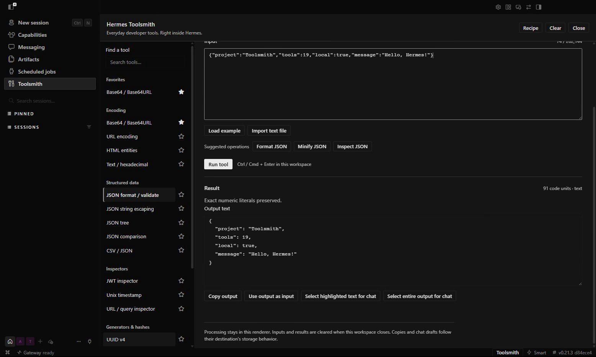Click the layout panels icon in top toolbar
The height and width of the screenshot is (357, 596).
point(508,7)
